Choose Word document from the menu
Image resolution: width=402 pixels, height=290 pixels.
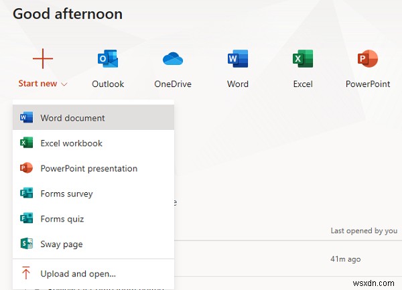[x=93, y=118]
